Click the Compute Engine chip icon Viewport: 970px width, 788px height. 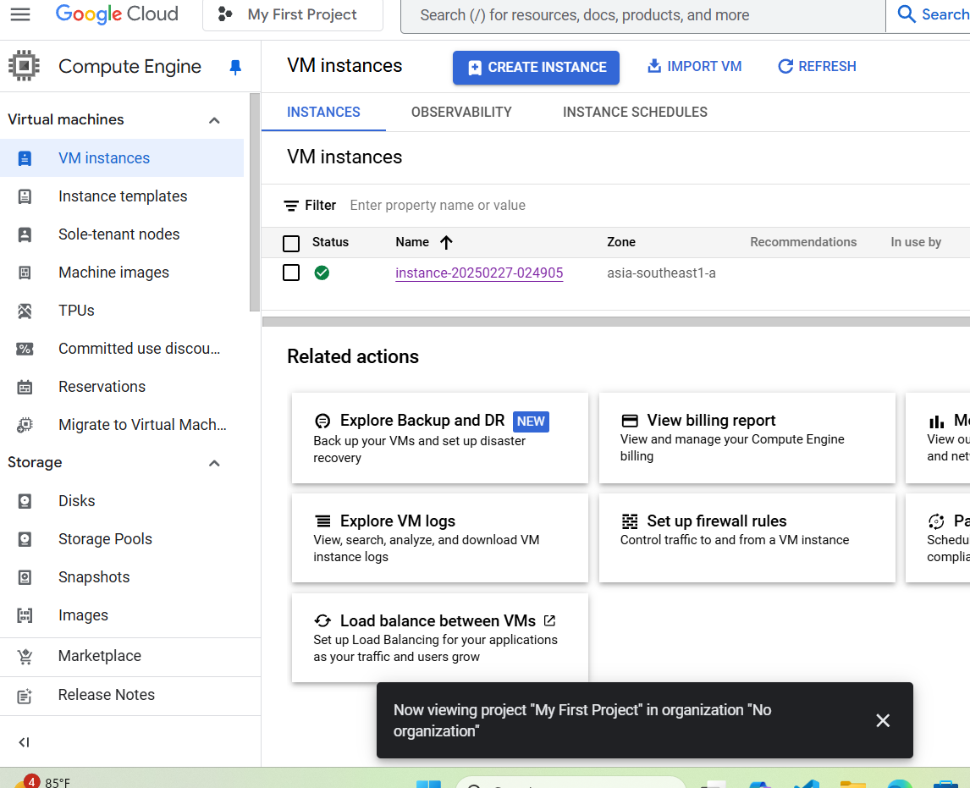point(25,66)
